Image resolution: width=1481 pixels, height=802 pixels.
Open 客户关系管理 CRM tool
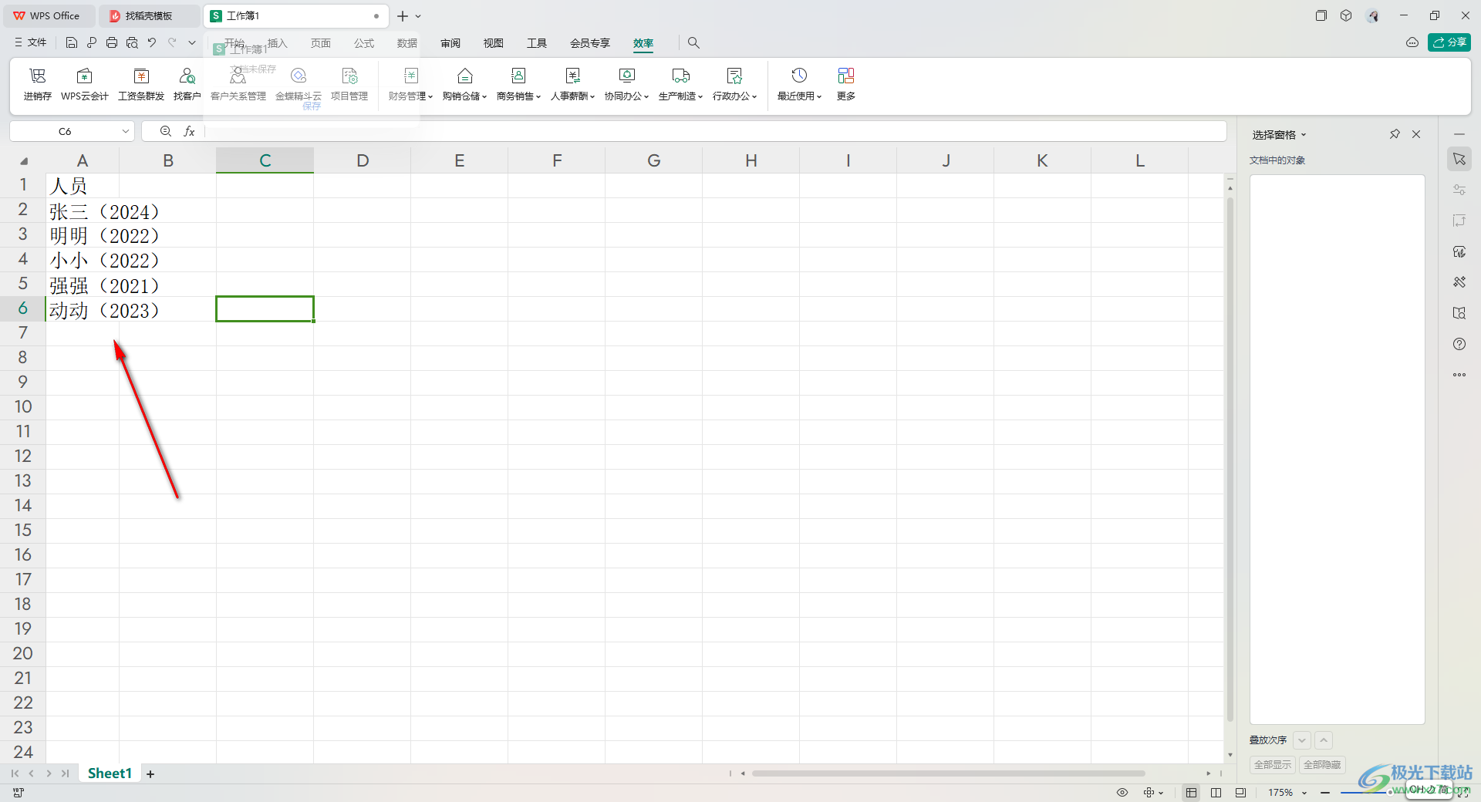click(238, 84)
